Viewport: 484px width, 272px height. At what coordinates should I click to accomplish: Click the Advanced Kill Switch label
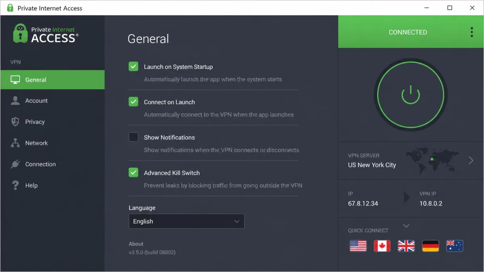172,173
